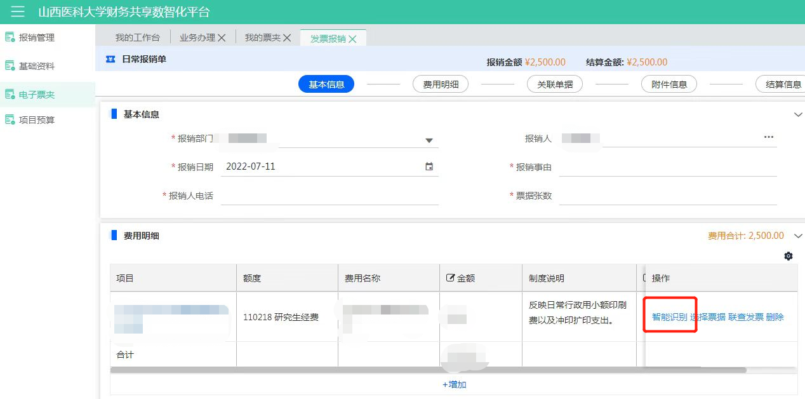
Task: Close the 发票报销 tab
Action: coord(353,39)
